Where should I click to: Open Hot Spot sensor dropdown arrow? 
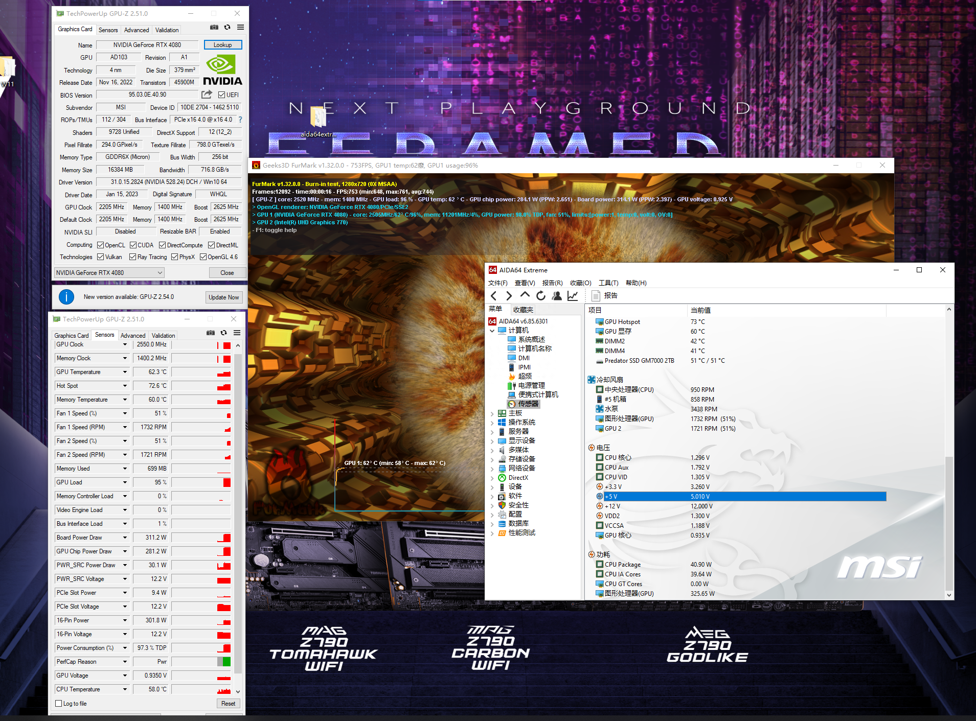[x=125, y=386]
